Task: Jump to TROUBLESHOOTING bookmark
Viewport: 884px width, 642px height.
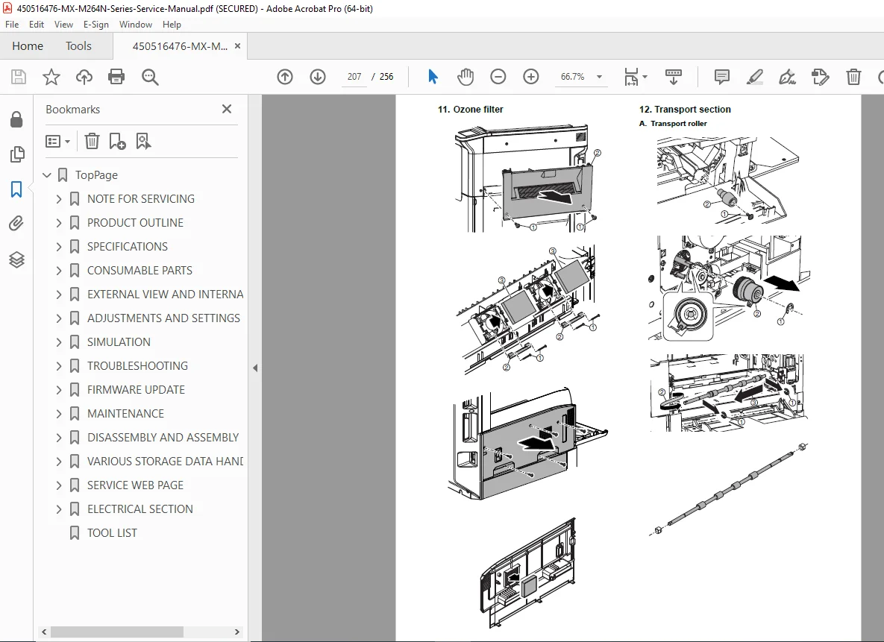Action: [137, 366]
